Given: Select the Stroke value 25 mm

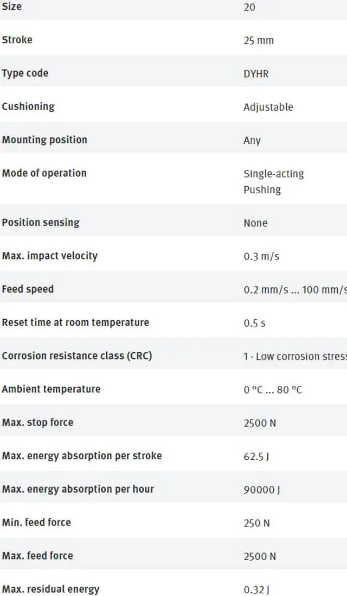Looking at the screenshot, I should 259,41.
